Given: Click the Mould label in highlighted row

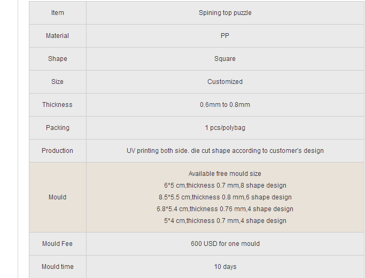Looking at the screenshot, I should point(58,197).
